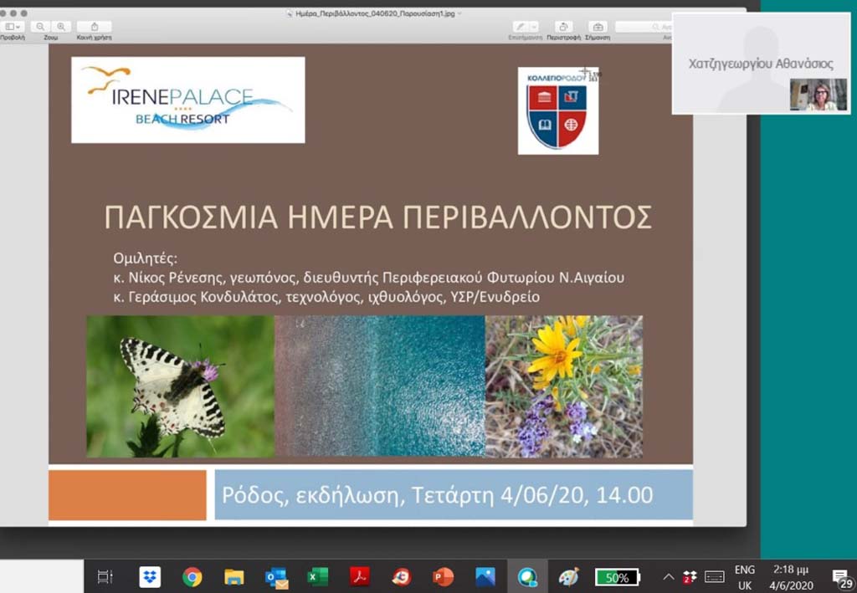This screenshot has width=857, height=593.
Task: Click the zoom out magnifier button
Action: [x=40, y=27]
